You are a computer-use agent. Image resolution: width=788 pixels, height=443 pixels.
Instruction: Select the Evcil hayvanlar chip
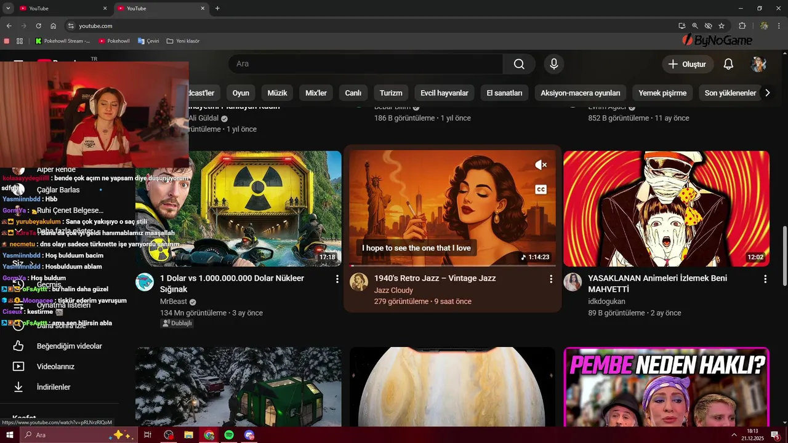point(444,93)
